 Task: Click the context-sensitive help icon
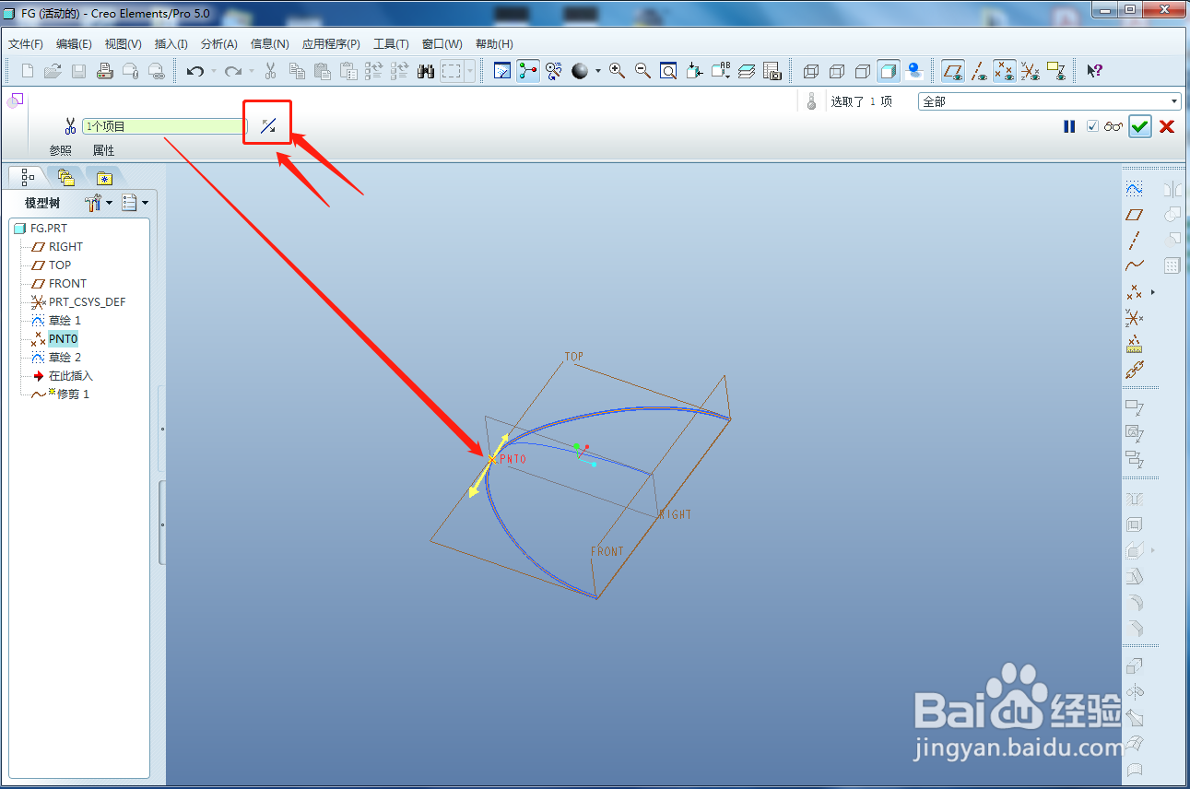coord(1094,71)
